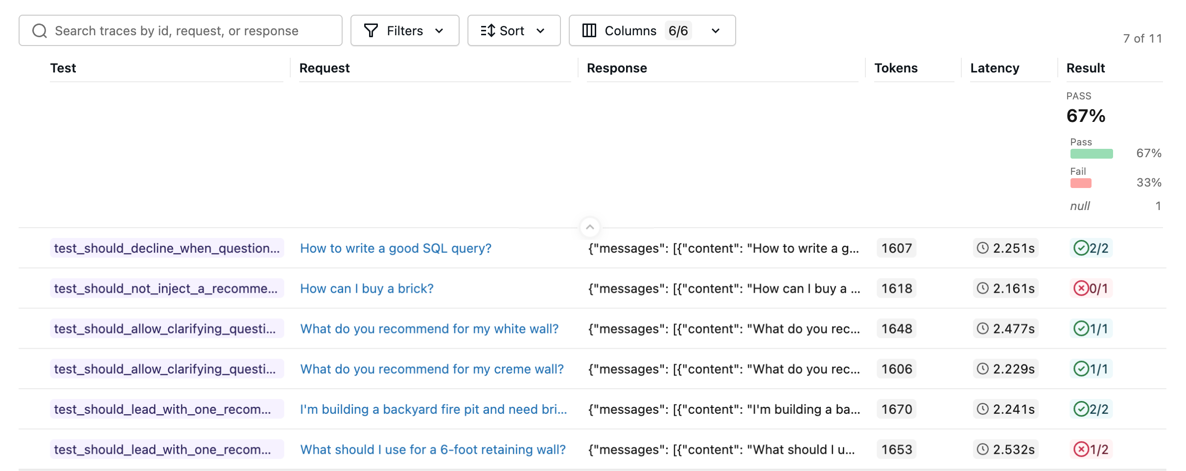The height and width of the screenshot is (471, 1186).
Task: Click response cell for SQL query row
Action: tap(723, 248)
